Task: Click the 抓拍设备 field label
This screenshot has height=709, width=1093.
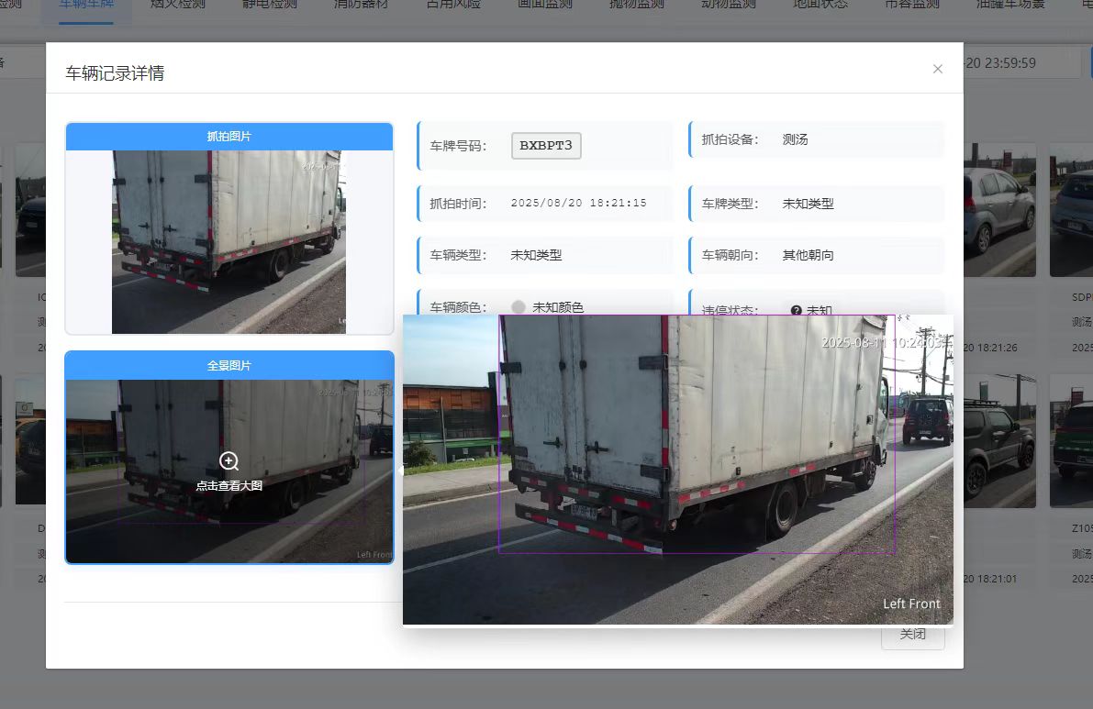Action: click(x=730, y=139)
